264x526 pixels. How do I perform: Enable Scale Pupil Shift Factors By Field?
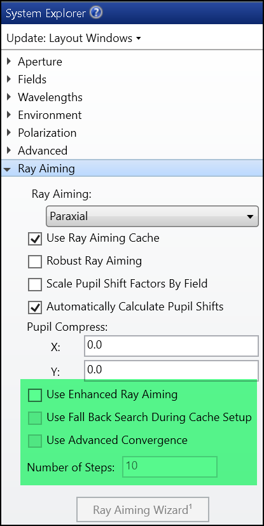point(35,284)
